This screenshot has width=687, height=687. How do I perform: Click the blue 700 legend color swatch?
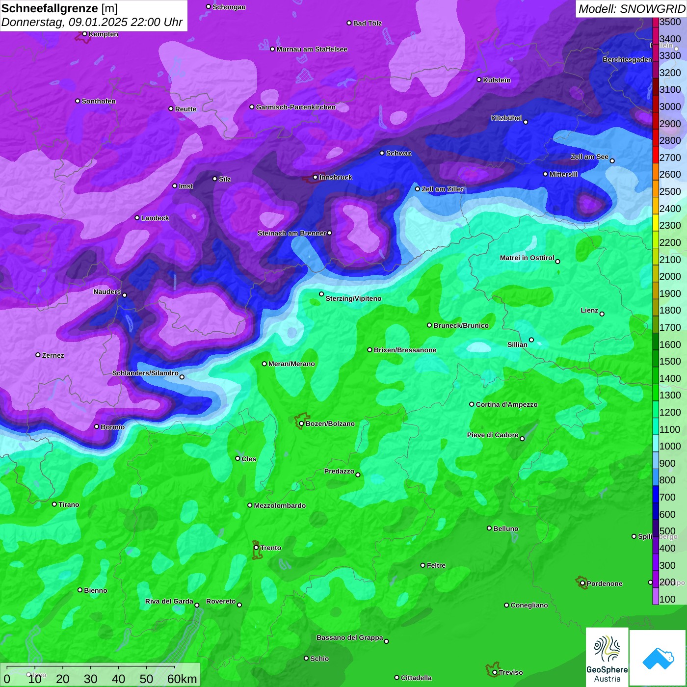point(656,494)
